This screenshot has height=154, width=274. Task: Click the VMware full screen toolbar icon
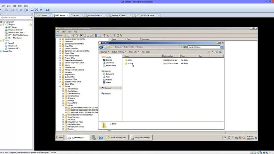coord(36,10)
